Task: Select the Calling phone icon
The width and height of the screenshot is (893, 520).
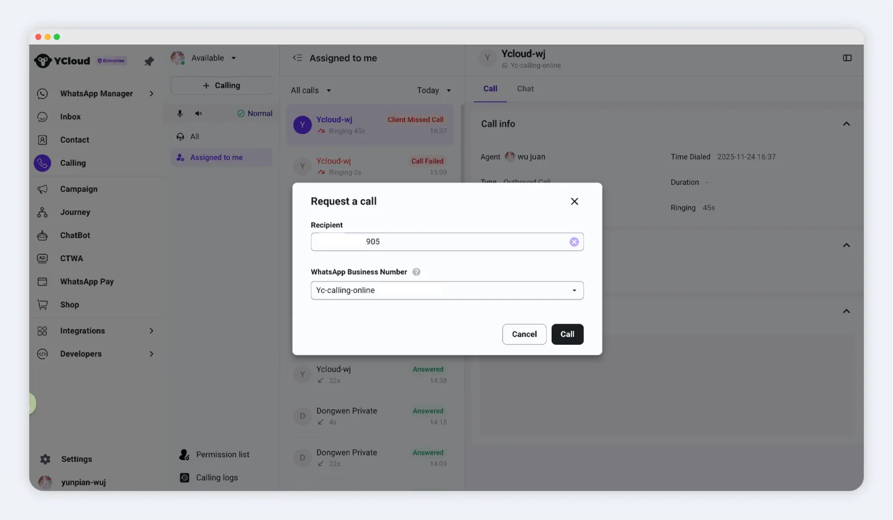Action: (42, 163)
